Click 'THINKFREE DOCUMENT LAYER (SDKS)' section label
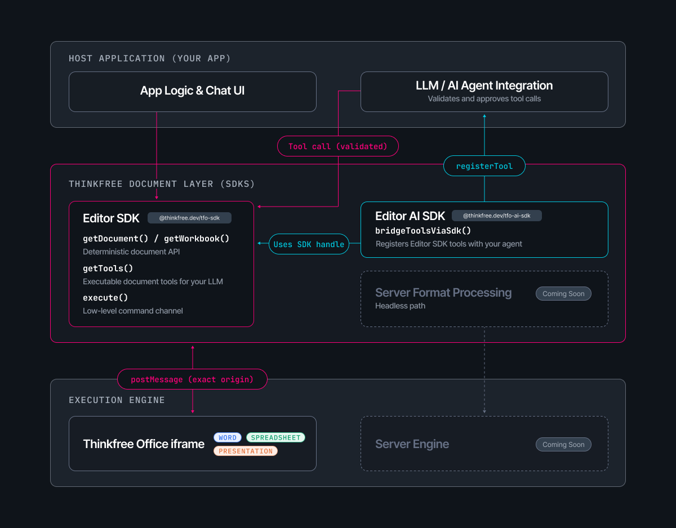The width and height of the screenshot is (676, 528). tap(162, 184)
